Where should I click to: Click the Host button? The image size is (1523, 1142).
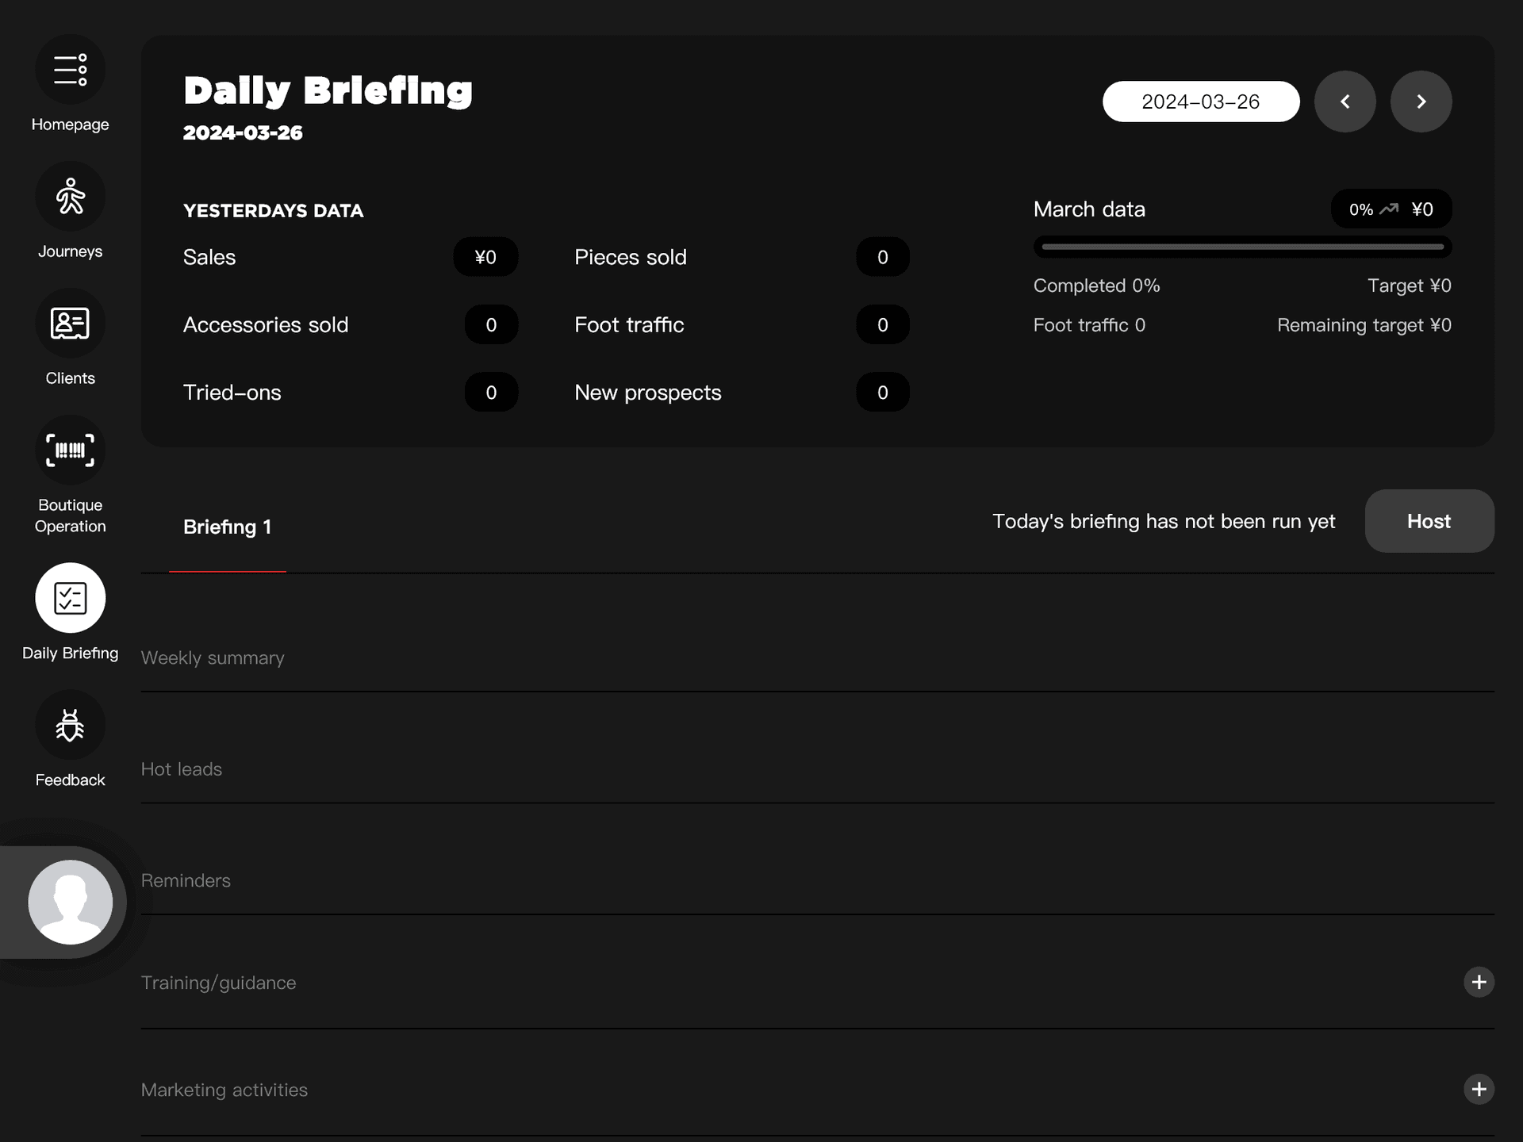(x=1429, y=521)
